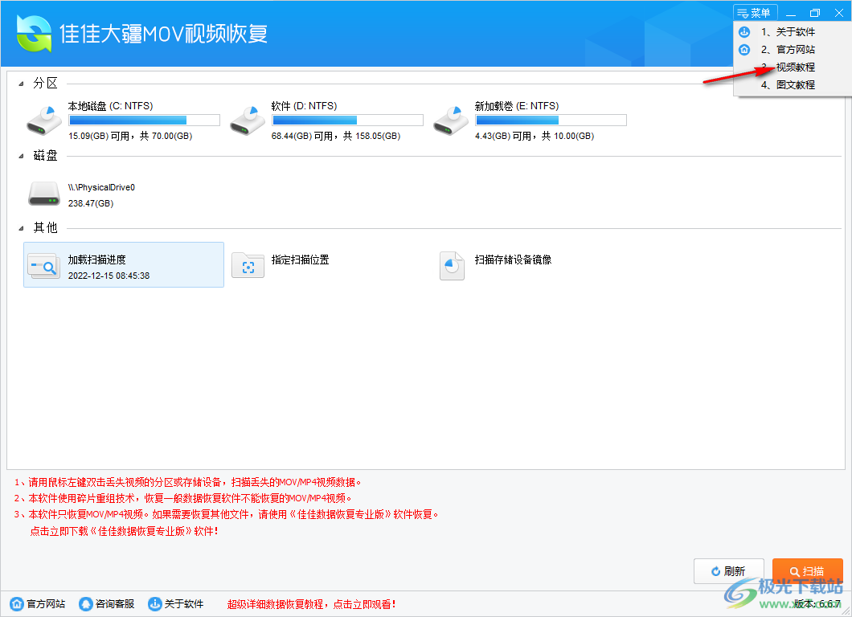This screenshot has height=617, width=852.
Task: Collapse the 磁盘 disk section
Action: coord(19,154)
